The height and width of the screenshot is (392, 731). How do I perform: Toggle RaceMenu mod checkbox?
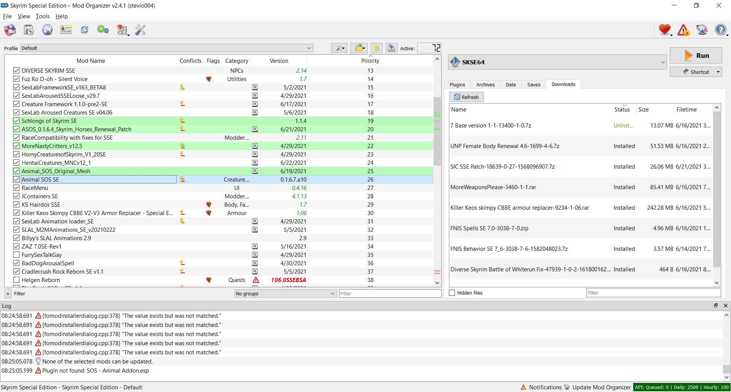coord(16,188)
